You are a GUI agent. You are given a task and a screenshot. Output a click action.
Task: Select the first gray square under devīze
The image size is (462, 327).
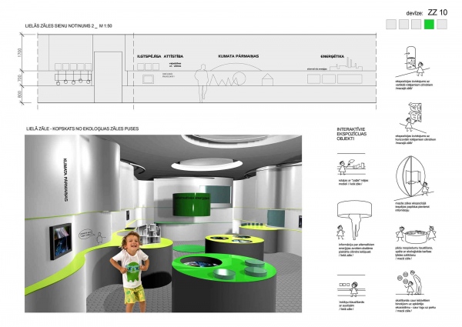[390, 25]
